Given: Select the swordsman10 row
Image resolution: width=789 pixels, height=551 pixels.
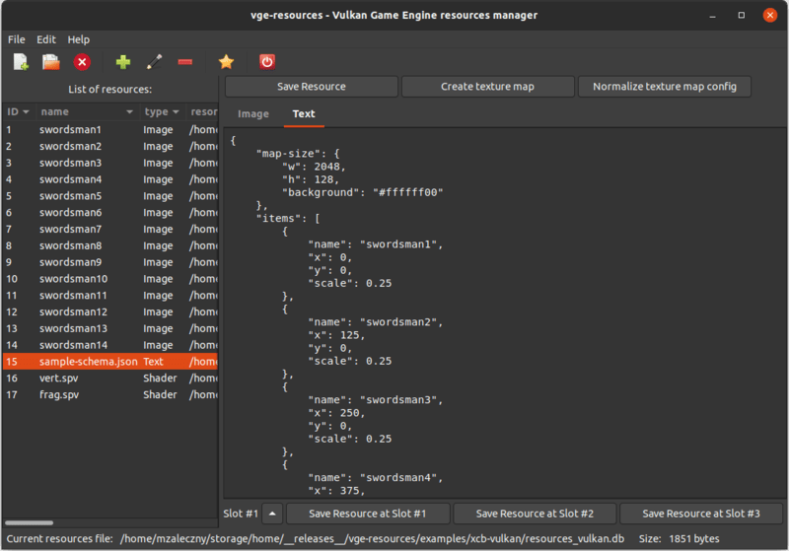Looking at the screenshot, I should (x=110, y=279).
